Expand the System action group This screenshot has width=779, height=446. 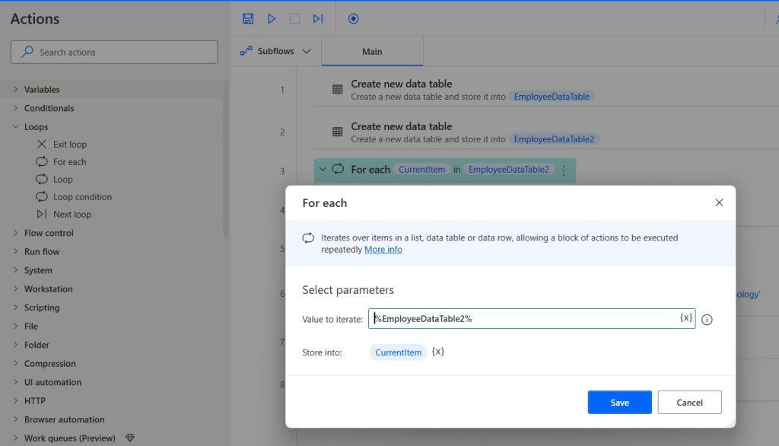click(x=16, y=270)
